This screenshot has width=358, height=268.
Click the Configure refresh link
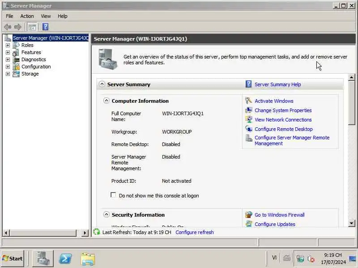click(195, 232)
